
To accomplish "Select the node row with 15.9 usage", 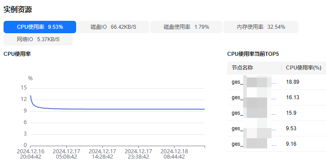I will [x=276, y=113].
